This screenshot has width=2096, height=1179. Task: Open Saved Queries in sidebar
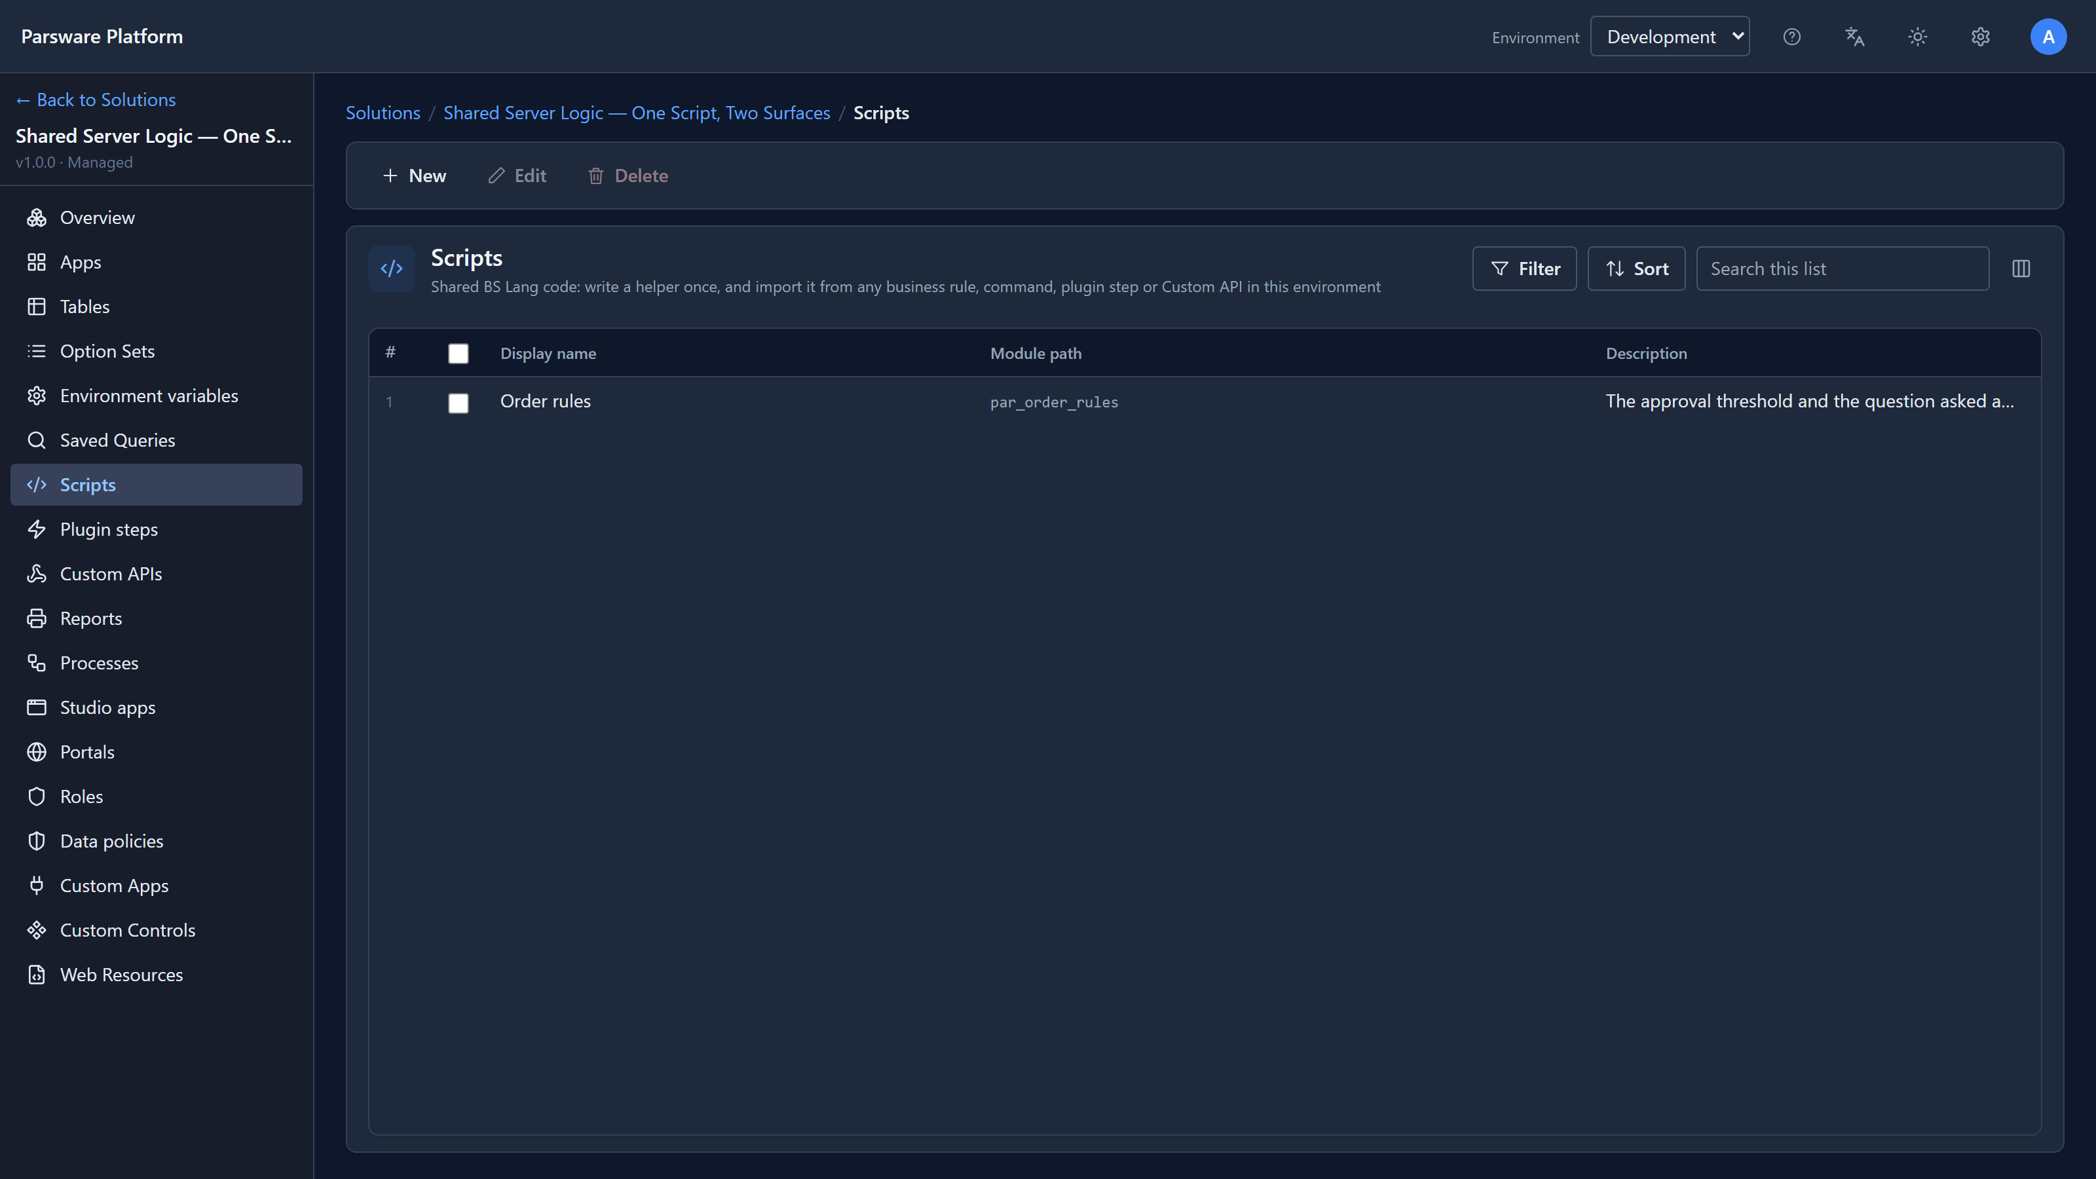pos(157,440)
